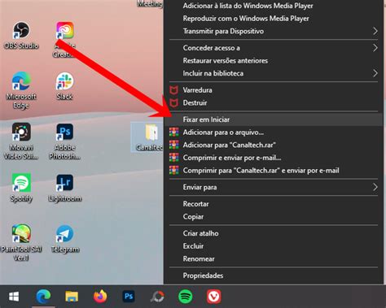
Task: Expand the Transmitir para Dispositivo submenu arrow
Action: click(375, 31)
